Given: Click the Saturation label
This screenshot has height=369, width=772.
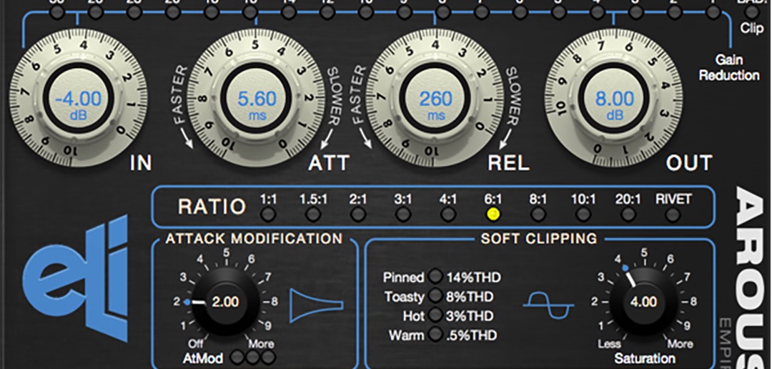Looking at the screenshot, I should [x=645, y=358].
